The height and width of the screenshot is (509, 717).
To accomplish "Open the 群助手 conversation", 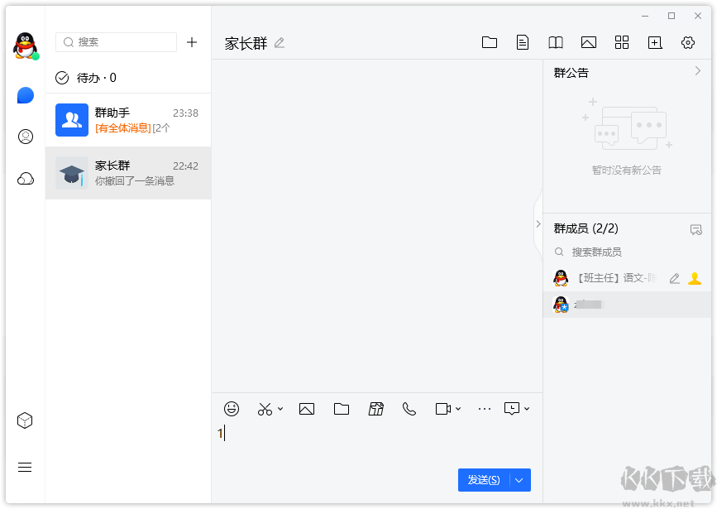I will (x=128, y=120).
